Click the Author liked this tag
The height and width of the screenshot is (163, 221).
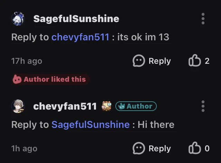tap(50, 79)
